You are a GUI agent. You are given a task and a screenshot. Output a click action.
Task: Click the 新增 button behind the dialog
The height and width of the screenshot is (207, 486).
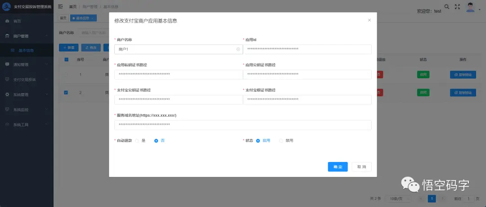tap(69, 47)
